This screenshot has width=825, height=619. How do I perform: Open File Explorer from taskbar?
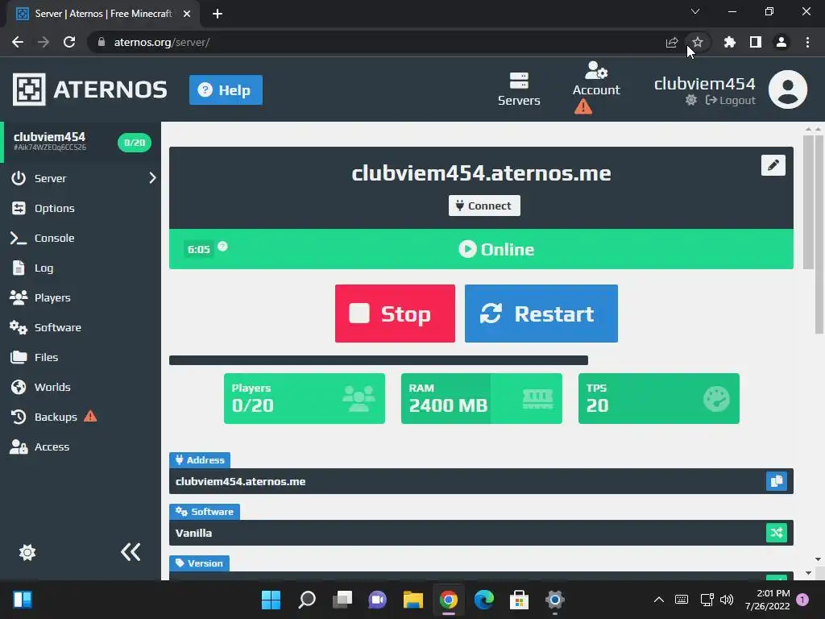[413, 600]
